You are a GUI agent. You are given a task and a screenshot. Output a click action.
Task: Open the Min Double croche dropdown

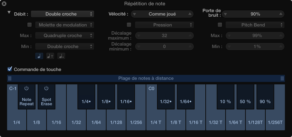(x=65, y=47)
